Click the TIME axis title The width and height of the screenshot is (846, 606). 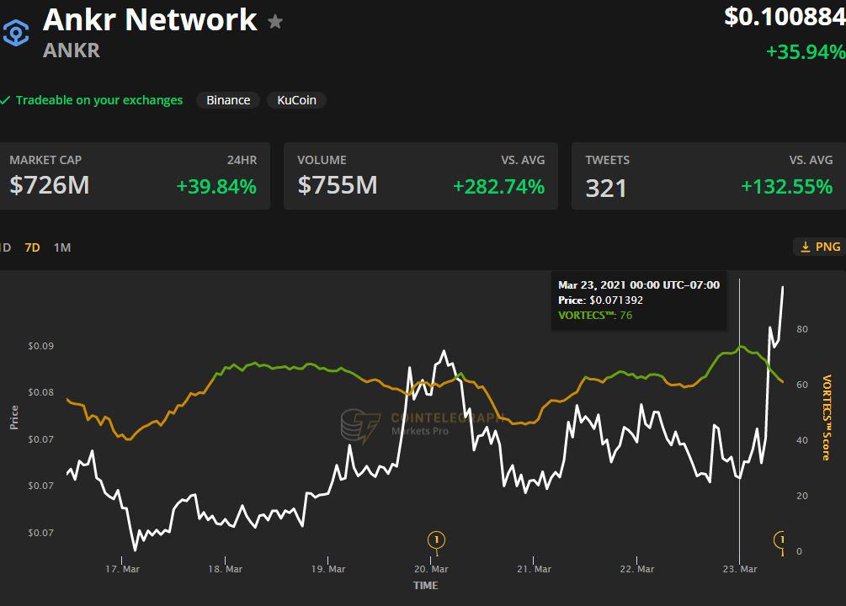point(426,586)
